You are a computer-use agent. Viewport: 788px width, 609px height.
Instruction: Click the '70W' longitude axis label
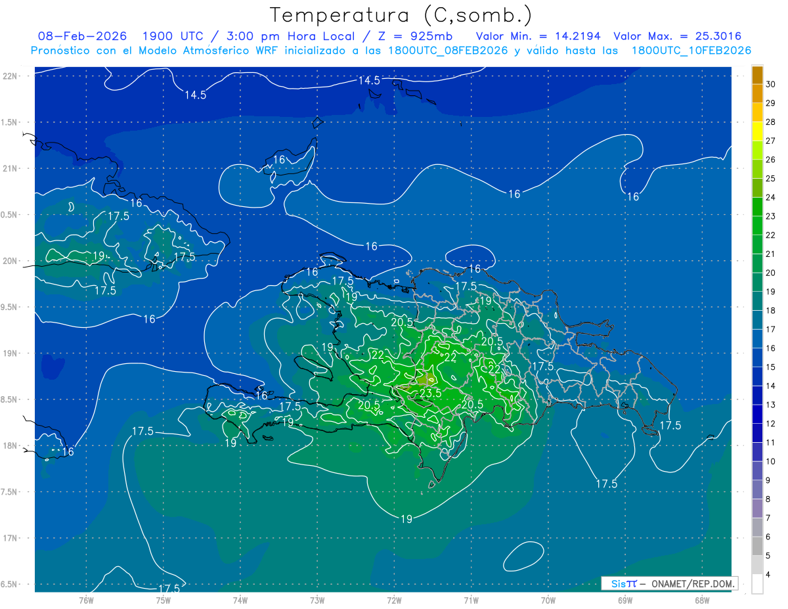coord(548,600)
